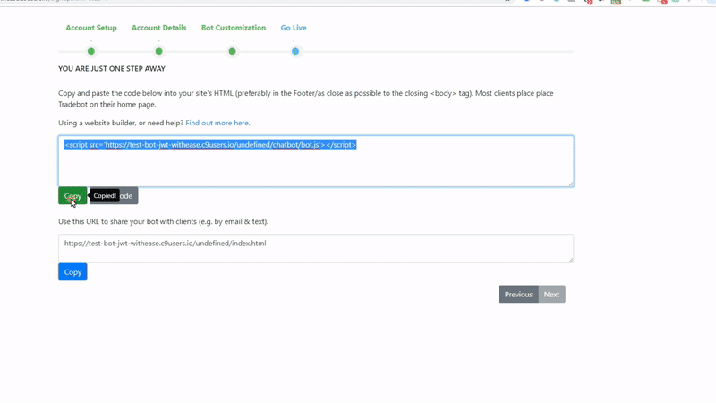716x403 pixels.
Task: Click the green Copy button for embed code
Action: 72,195
